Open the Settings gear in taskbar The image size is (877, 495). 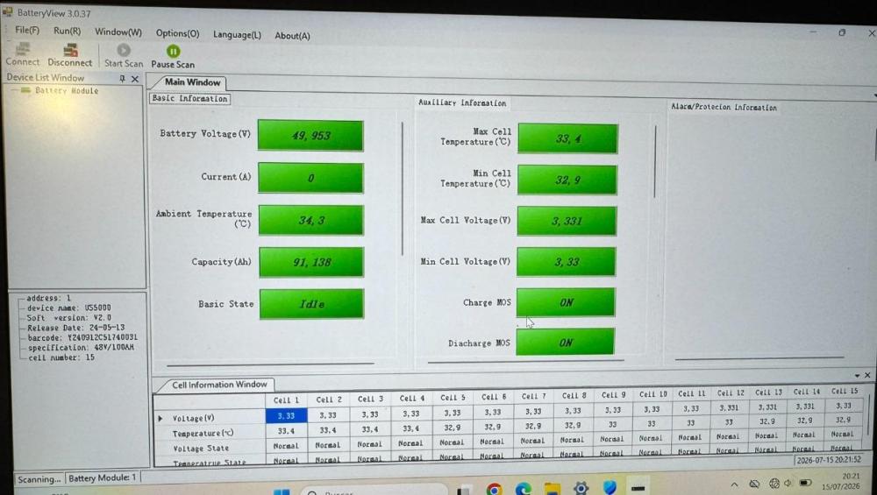pos(581,488)
